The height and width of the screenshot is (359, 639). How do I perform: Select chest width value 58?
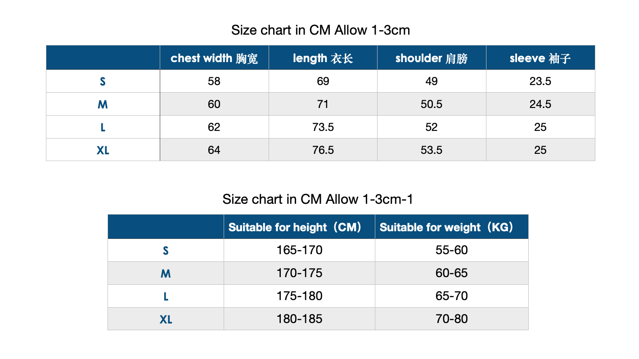[x=214, y=81]
